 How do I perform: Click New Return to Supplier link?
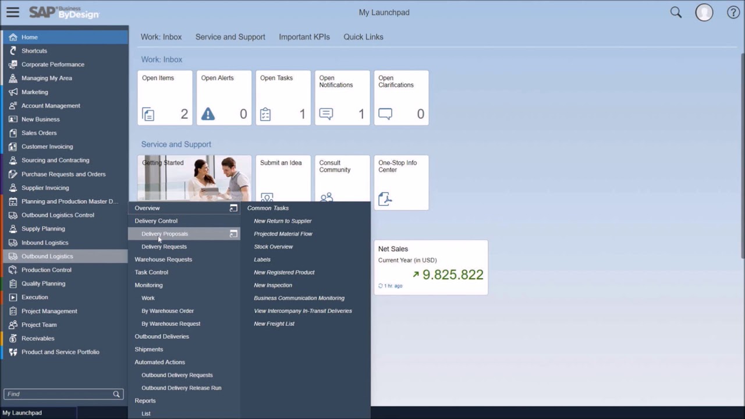coord(283,221)
